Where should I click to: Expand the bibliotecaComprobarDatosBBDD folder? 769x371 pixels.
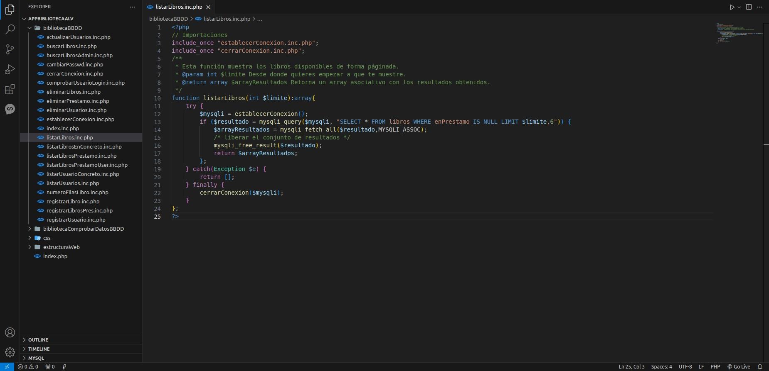coord(81,229)
